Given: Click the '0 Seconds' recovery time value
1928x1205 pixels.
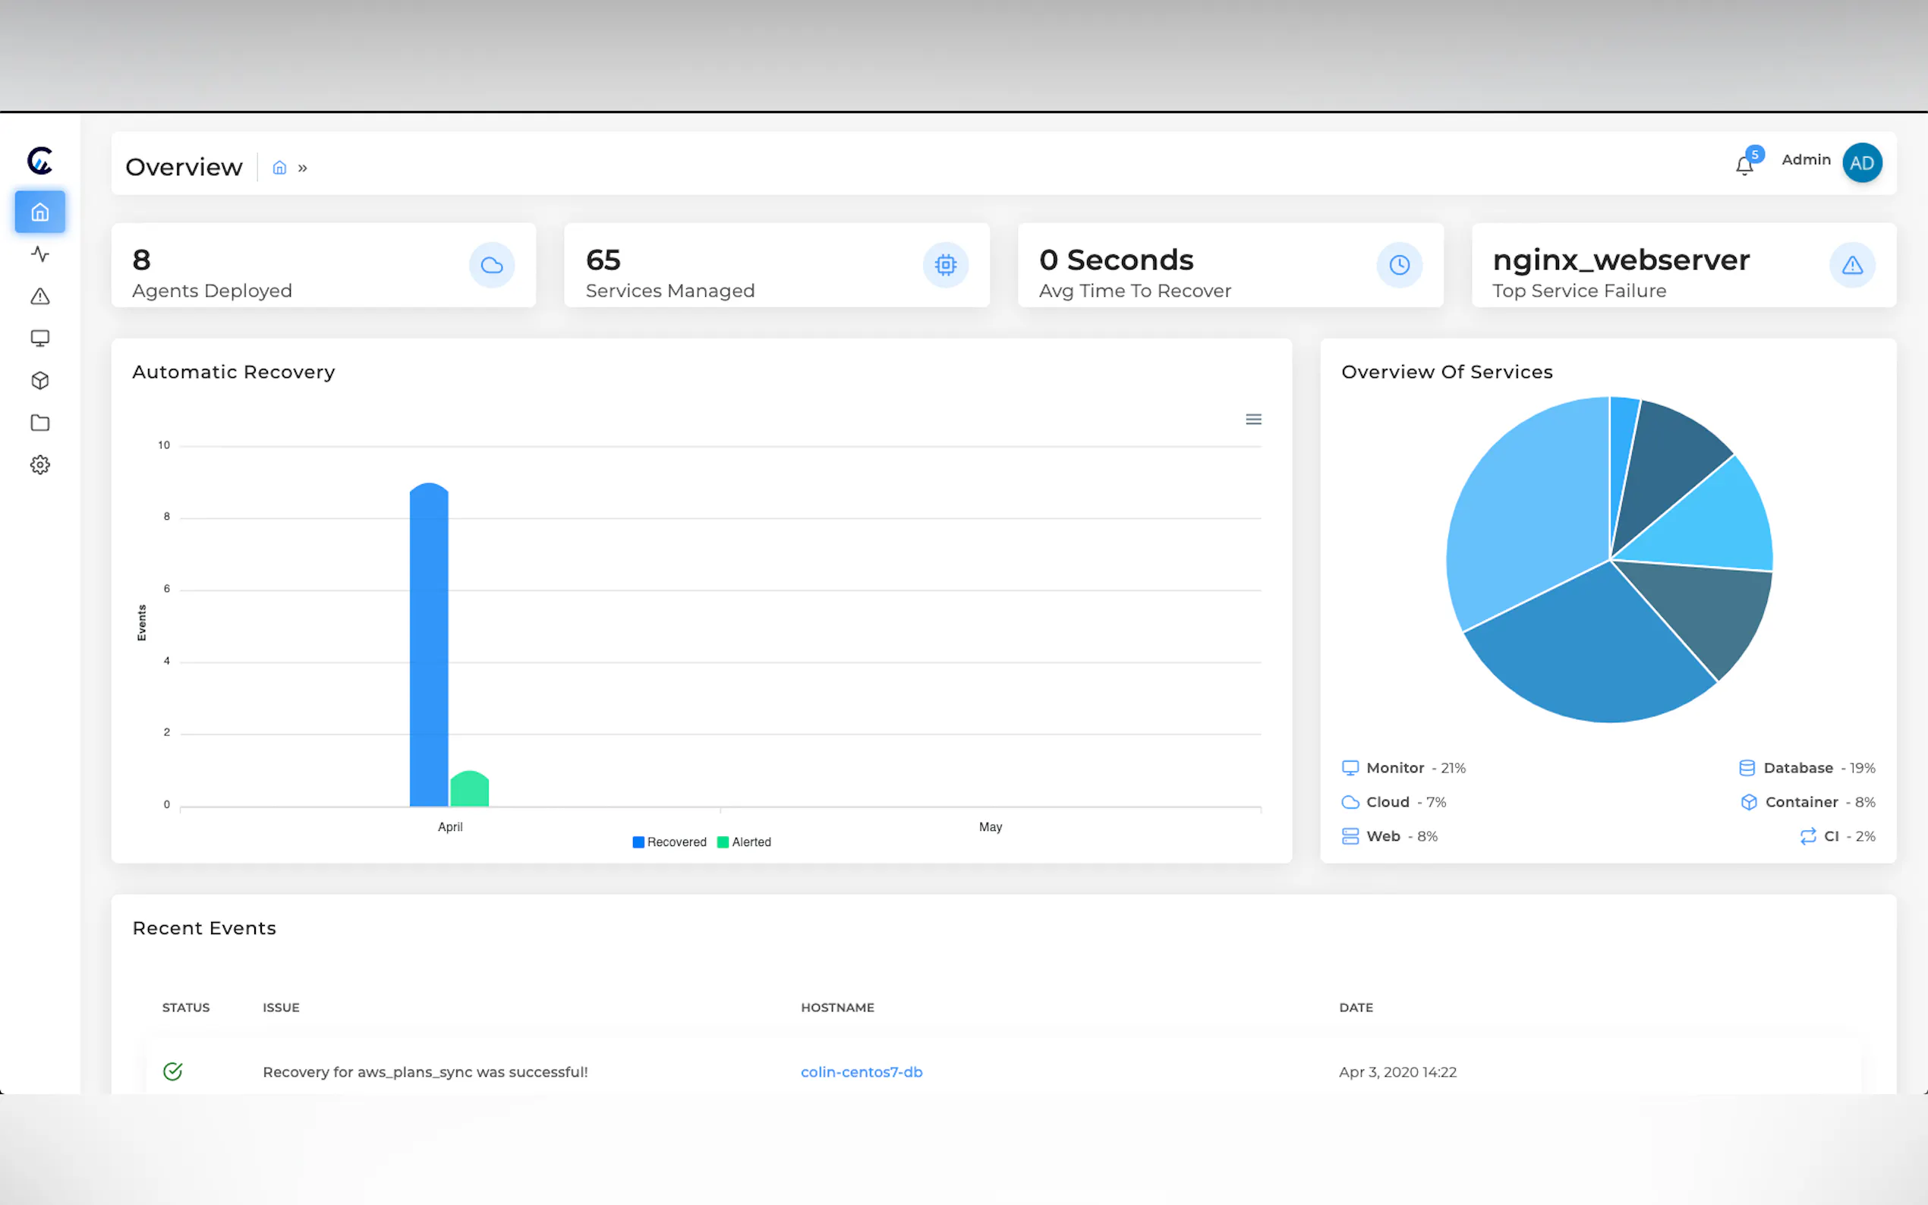Looking at the screenshot, I should pyautogui.click(x=1117, y=260).
